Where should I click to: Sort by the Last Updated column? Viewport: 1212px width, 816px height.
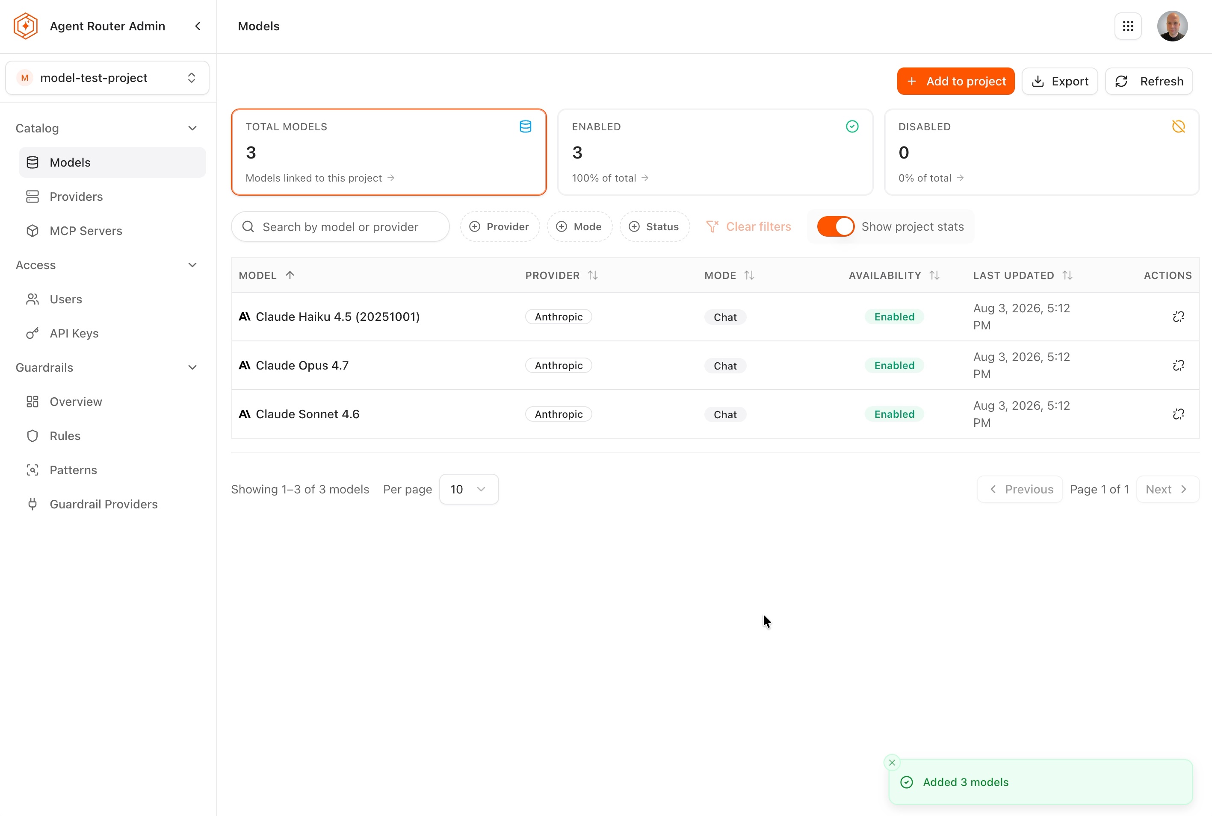click(x=1023, y=275)
